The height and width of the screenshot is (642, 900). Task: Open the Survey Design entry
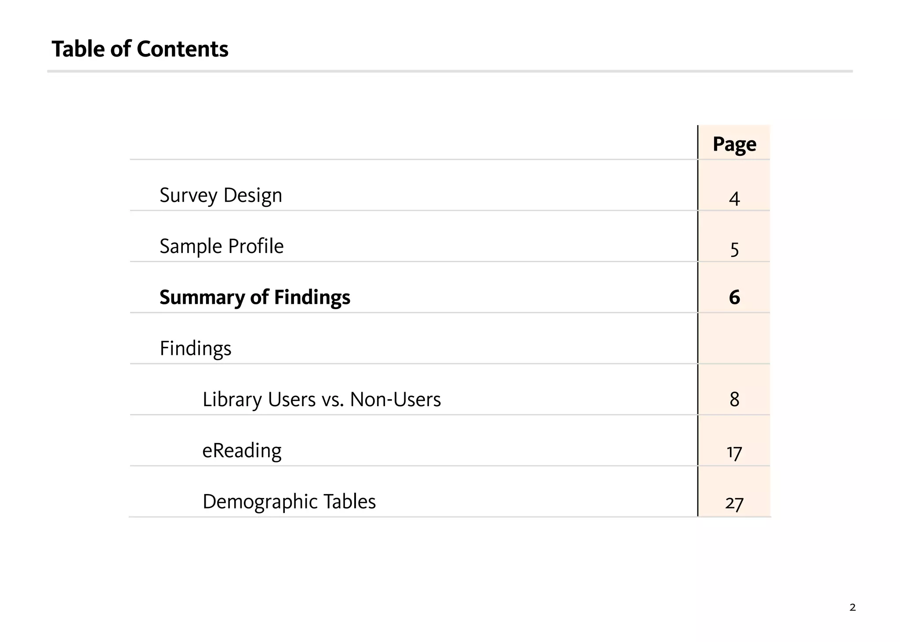coord(221,195)
